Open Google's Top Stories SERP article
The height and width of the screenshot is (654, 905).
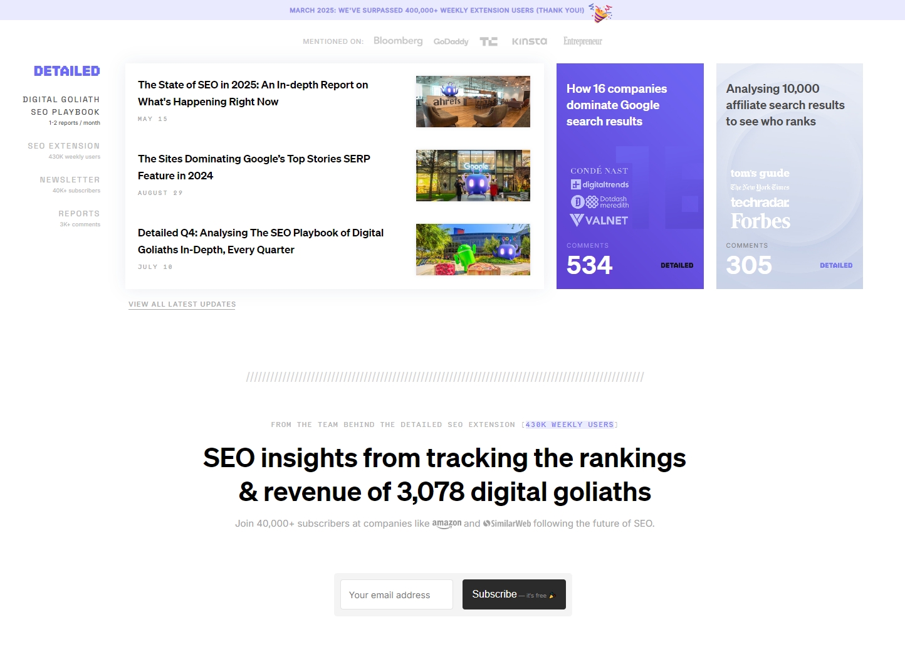(254, 167)
